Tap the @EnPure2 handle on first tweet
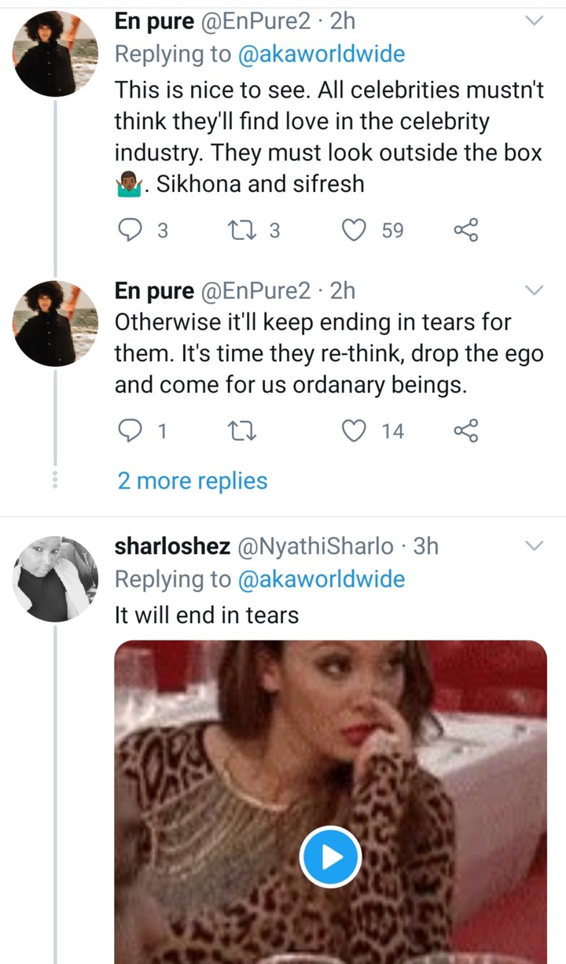The image size is (566, 964). pos(258,22)
